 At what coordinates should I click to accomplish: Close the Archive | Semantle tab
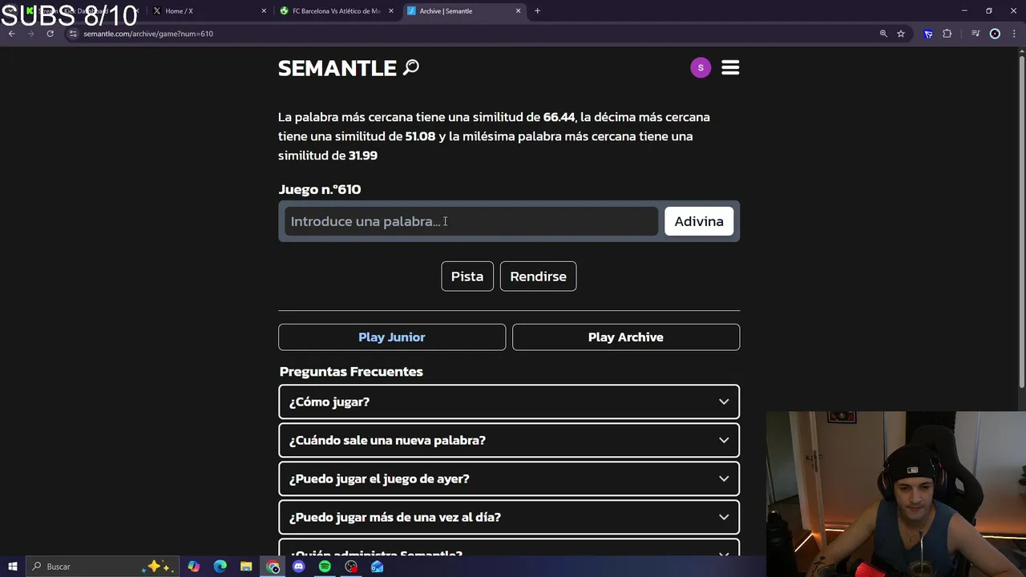point(518,11)
